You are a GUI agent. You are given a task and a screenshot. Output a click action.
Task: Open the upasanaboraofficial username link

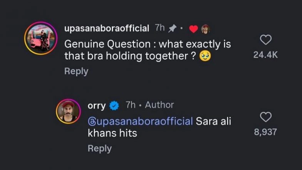(x=107, y=28)
